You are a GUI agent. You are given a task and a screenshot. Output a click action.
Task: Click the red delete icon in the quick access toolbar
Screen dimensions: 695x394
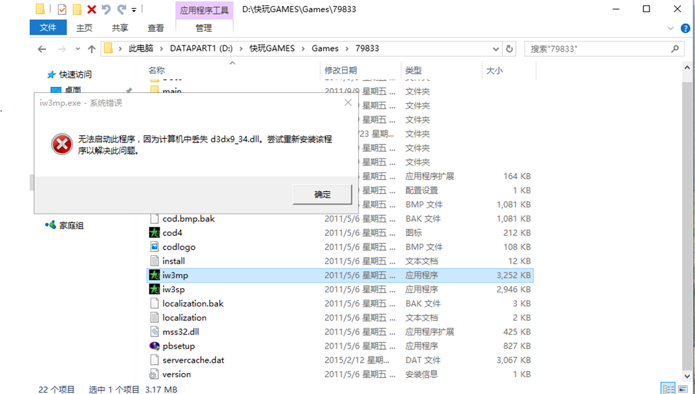(92, 9)
